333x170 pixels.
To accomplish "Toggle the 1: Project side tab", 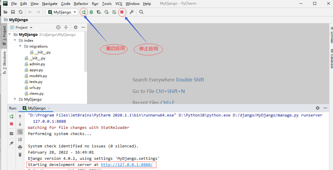I will click(x=4, y=36).
